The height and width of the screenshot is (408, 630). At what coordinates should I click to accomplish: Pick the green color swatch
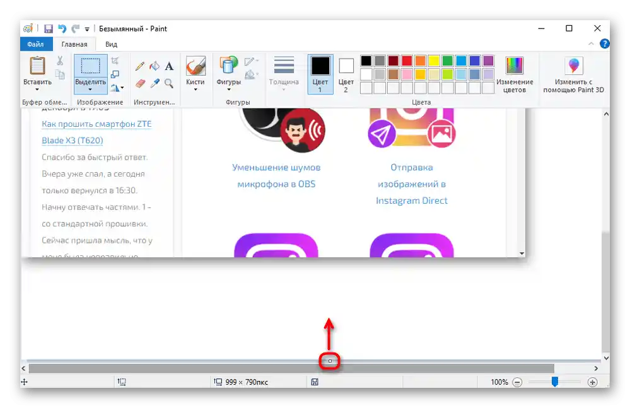point(448,61)
